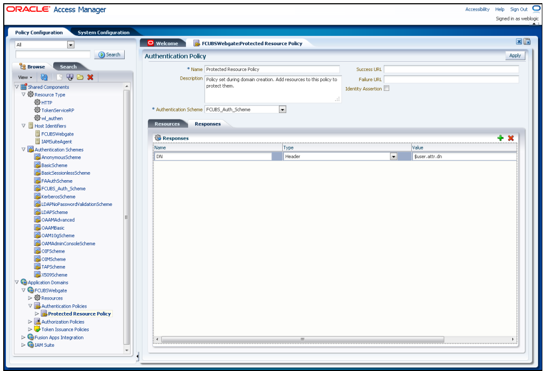
Task: Expand the IAM Suite domain
Action: tap(23, 345)
